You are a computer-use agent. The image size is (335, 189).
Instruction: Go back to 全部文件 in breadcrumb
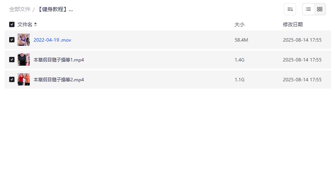(20, 9)
